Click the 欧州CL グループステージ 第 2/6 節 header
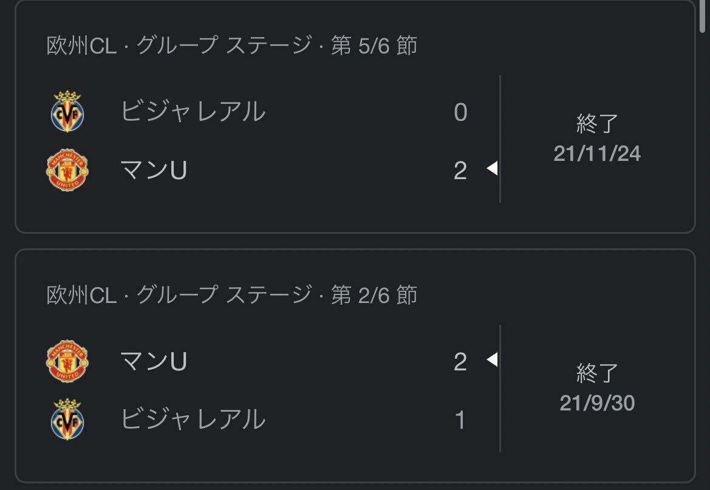The height and width of the screenshot is (490, 710). click(232, 295)
